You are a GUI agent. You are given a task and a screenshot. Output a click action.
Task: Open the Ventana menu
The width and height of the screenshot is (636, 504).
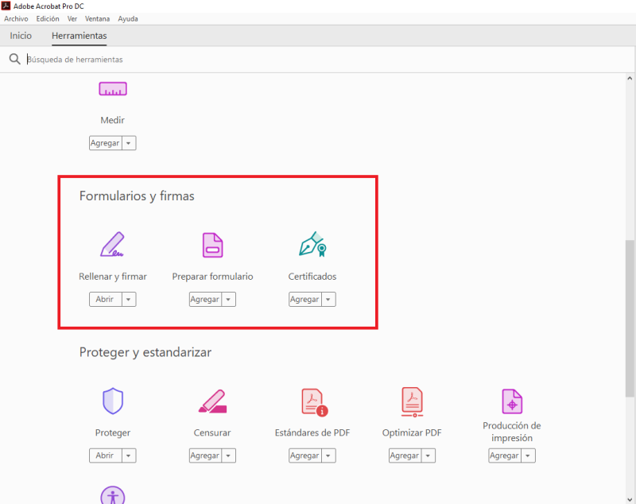click(98, 18)
